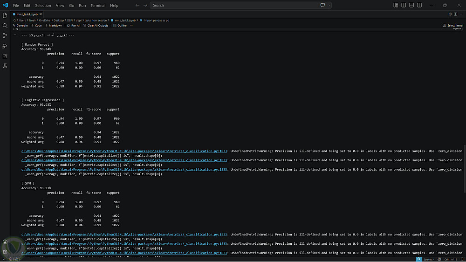The image size is (466, 262).
Task: Click 'Cell 1 of 12' in the status bar
Action: [451, 260]
